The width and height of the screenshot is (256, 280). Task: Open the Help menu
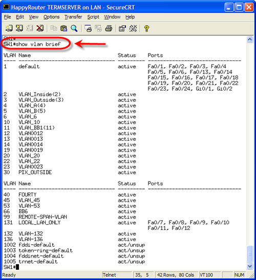point(130,17)
